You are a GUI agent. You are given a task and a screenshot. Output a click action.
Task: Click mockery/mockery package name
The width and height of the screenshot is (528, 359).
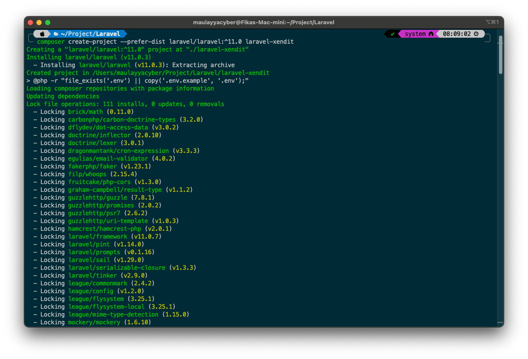coord(94,322)
